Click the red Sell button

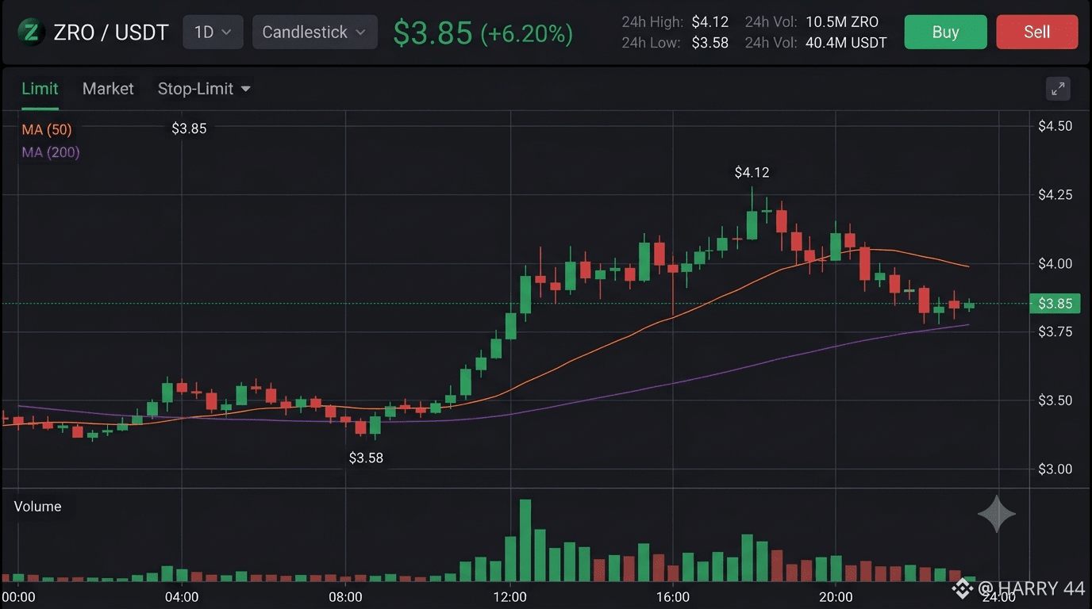[1036, 32]
